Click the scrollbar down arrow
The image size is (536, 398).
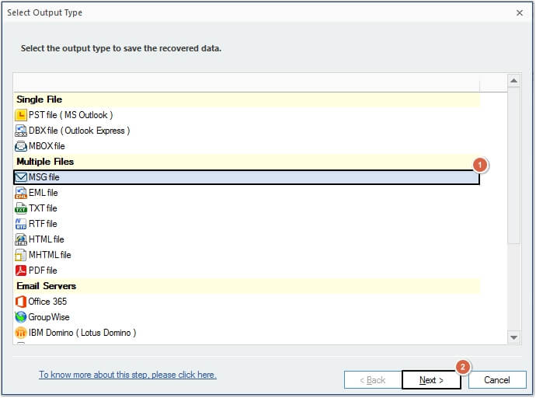tap(513, 337)
